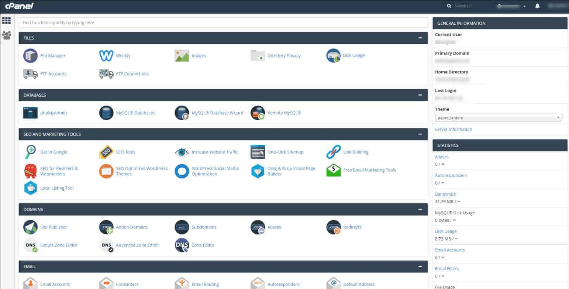Open Simple Zone Editor DNS icon
Viewport: 569px width, 289px height.
coord(30,245)
